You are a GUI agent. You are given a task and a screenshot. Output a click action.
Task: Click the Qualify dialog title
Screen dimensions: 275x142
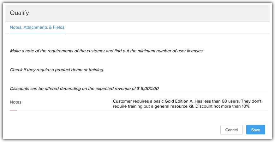[x=19, y=13]
